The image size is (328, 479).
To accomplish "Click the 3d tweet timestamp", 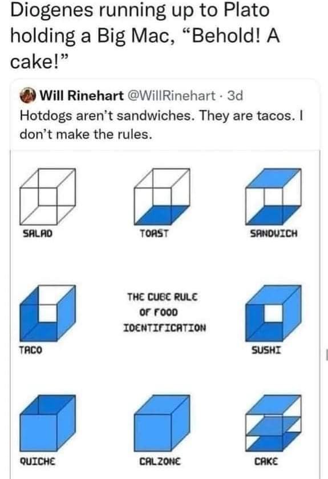I will point(235,95).
